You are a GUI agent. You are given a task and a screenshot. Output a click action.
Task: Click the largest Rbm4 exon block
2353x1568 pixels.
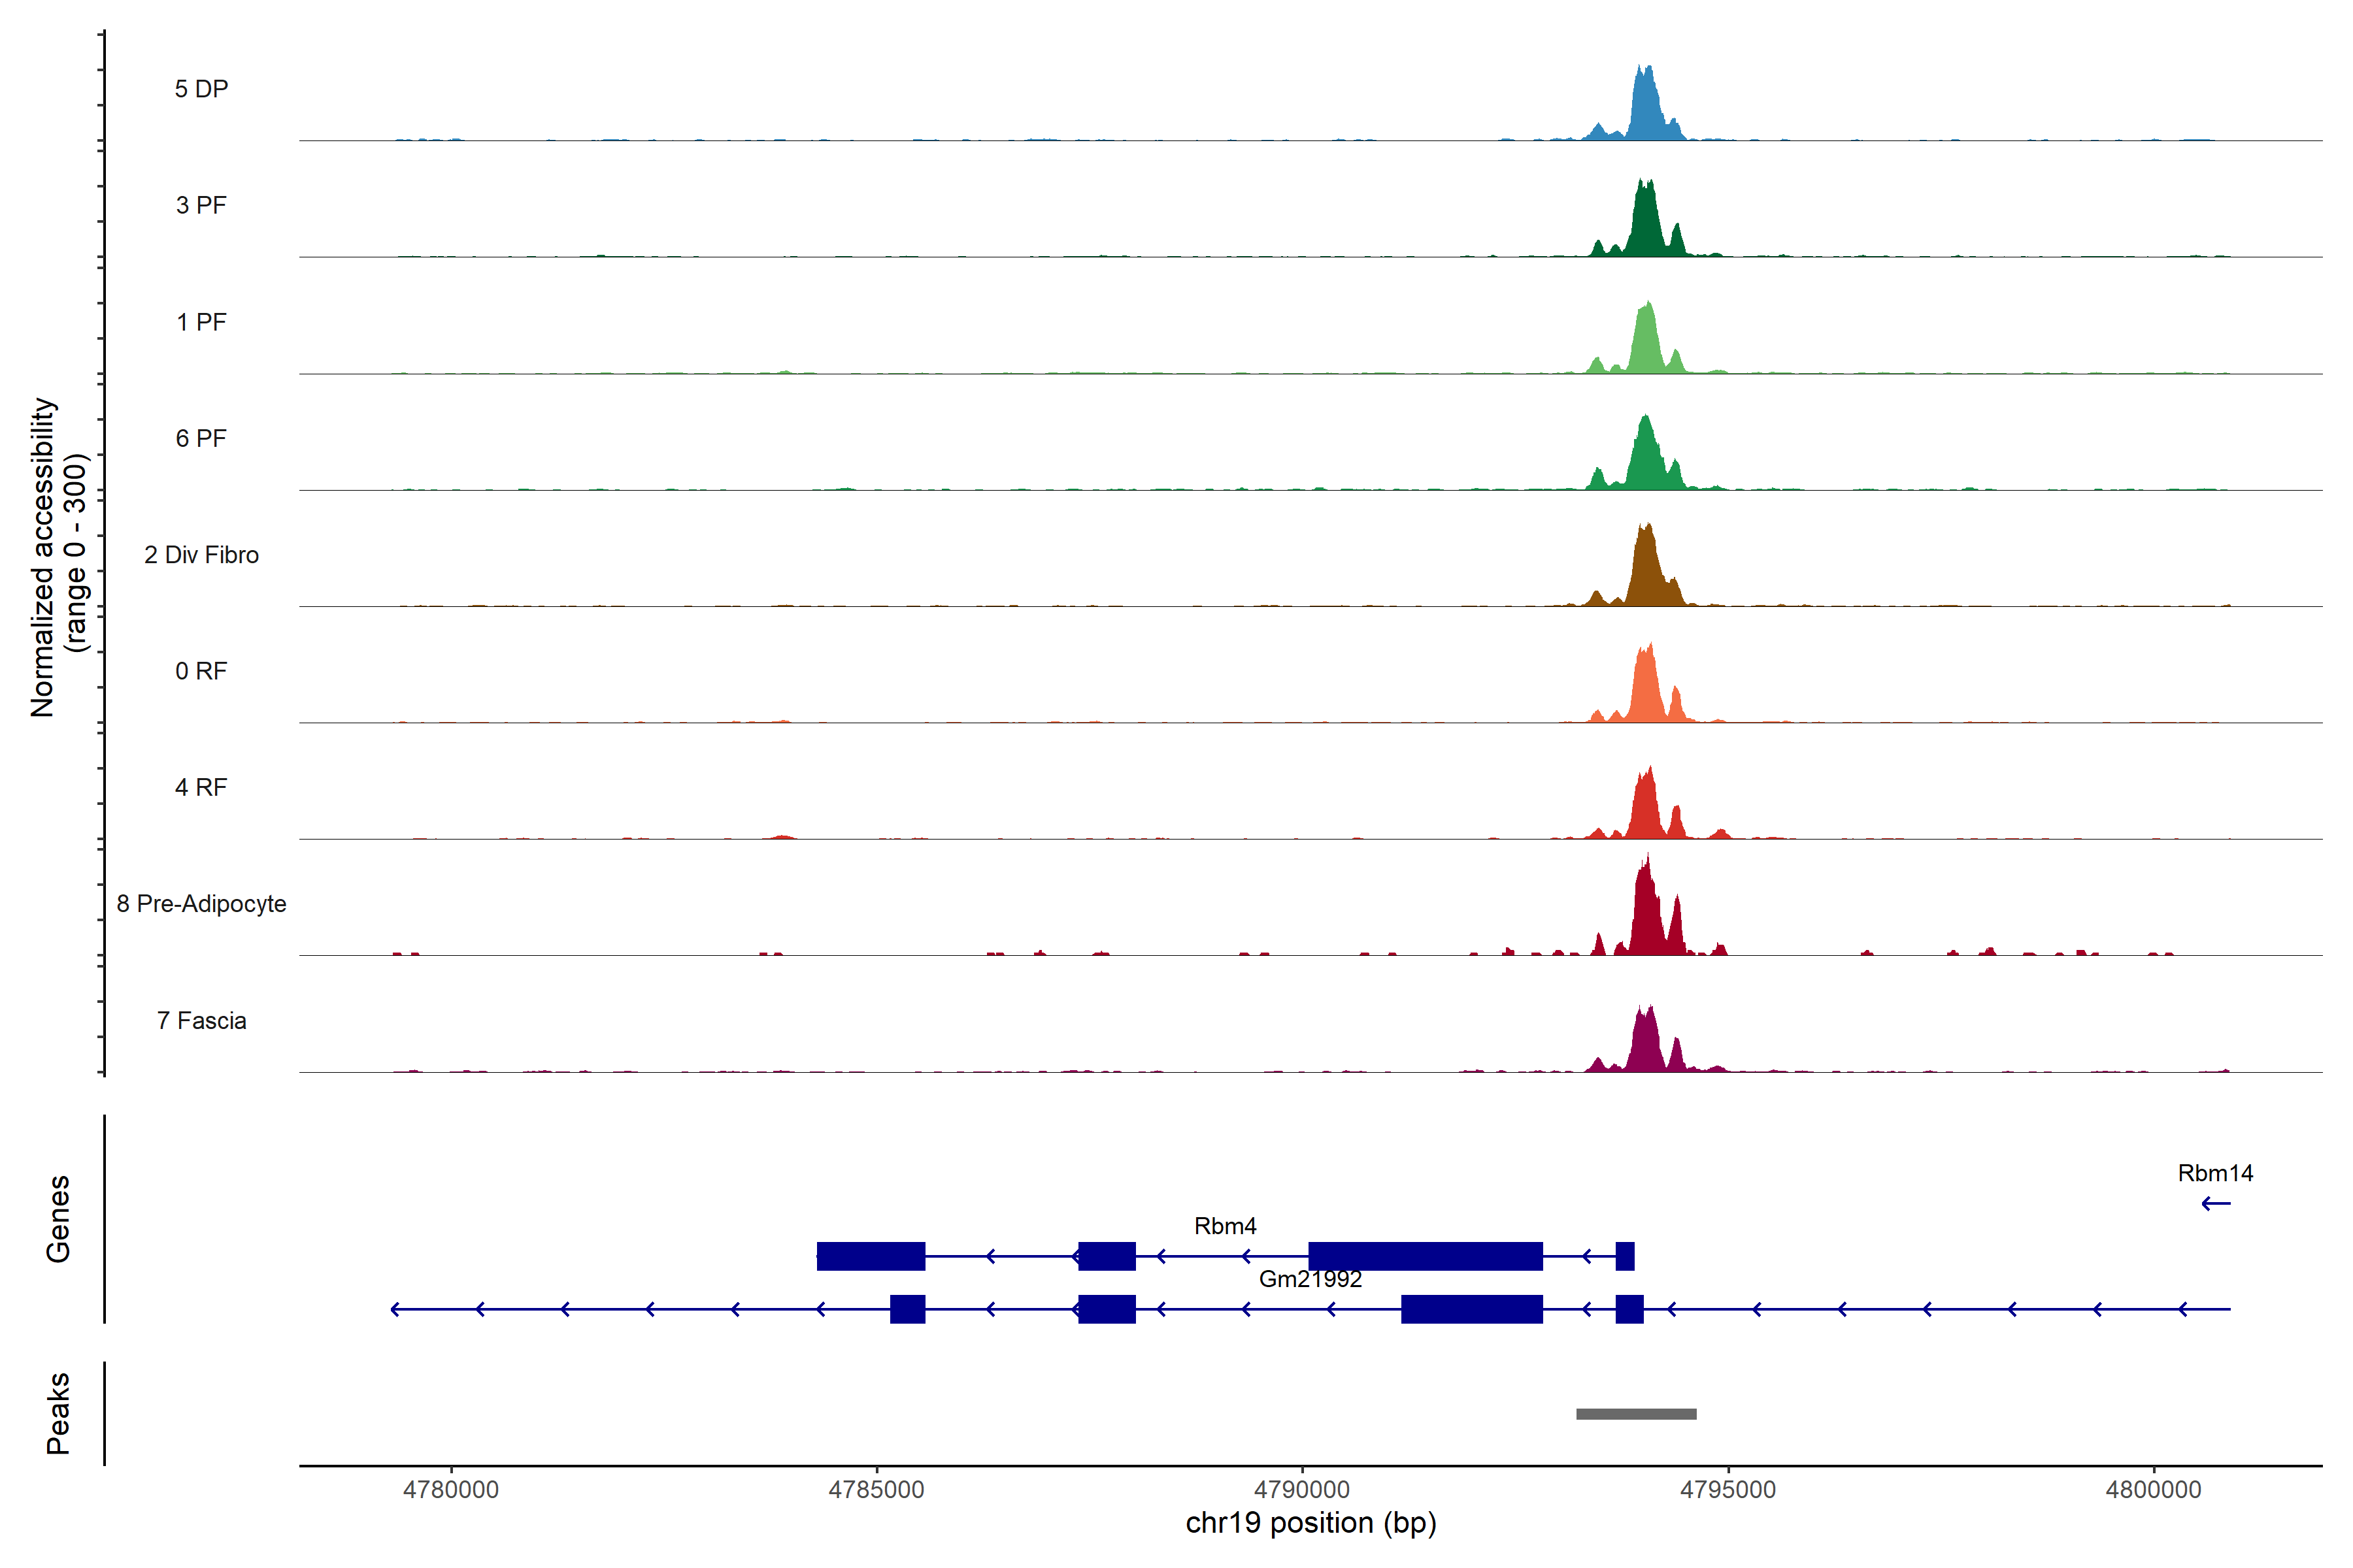[x=1425, y=1256]
